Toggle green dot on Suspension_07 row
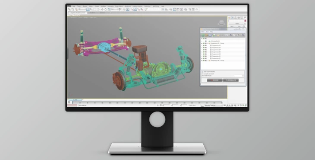 [x=204, y=58]
